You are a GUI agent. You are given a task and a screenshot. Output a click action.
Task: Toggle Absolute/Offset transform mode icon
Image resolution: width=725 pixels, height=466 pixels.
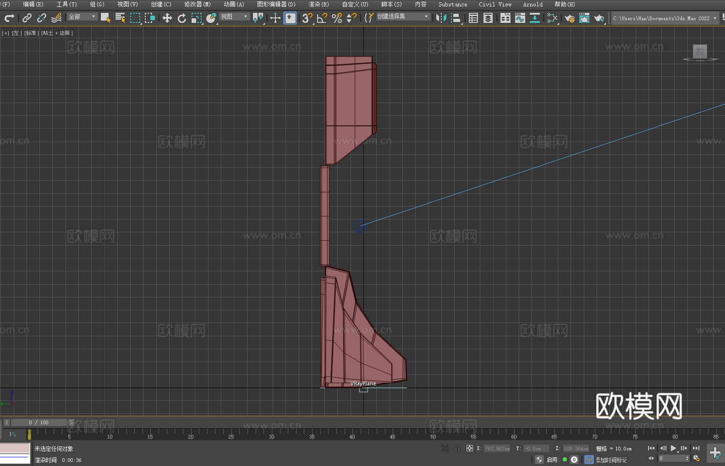pos(470,448)
